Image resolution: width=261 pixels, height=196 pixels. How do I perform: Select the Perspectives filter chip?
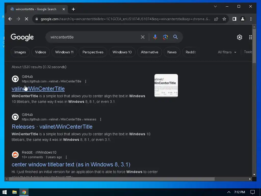click(x=93, y=52)
